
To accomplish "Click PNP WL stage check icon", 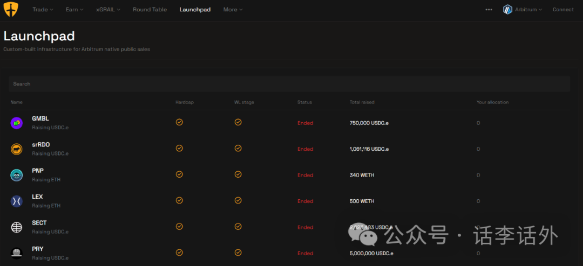I will pos(238,174).
